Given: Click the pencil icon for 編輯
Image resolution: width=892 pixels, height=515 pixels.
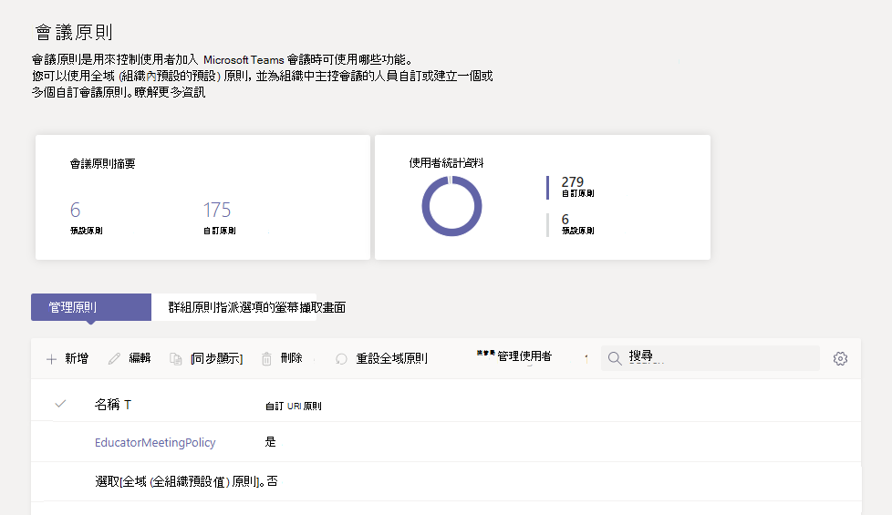Looking at the screenshot, I should pyautogui.click(x=114, y=358).
